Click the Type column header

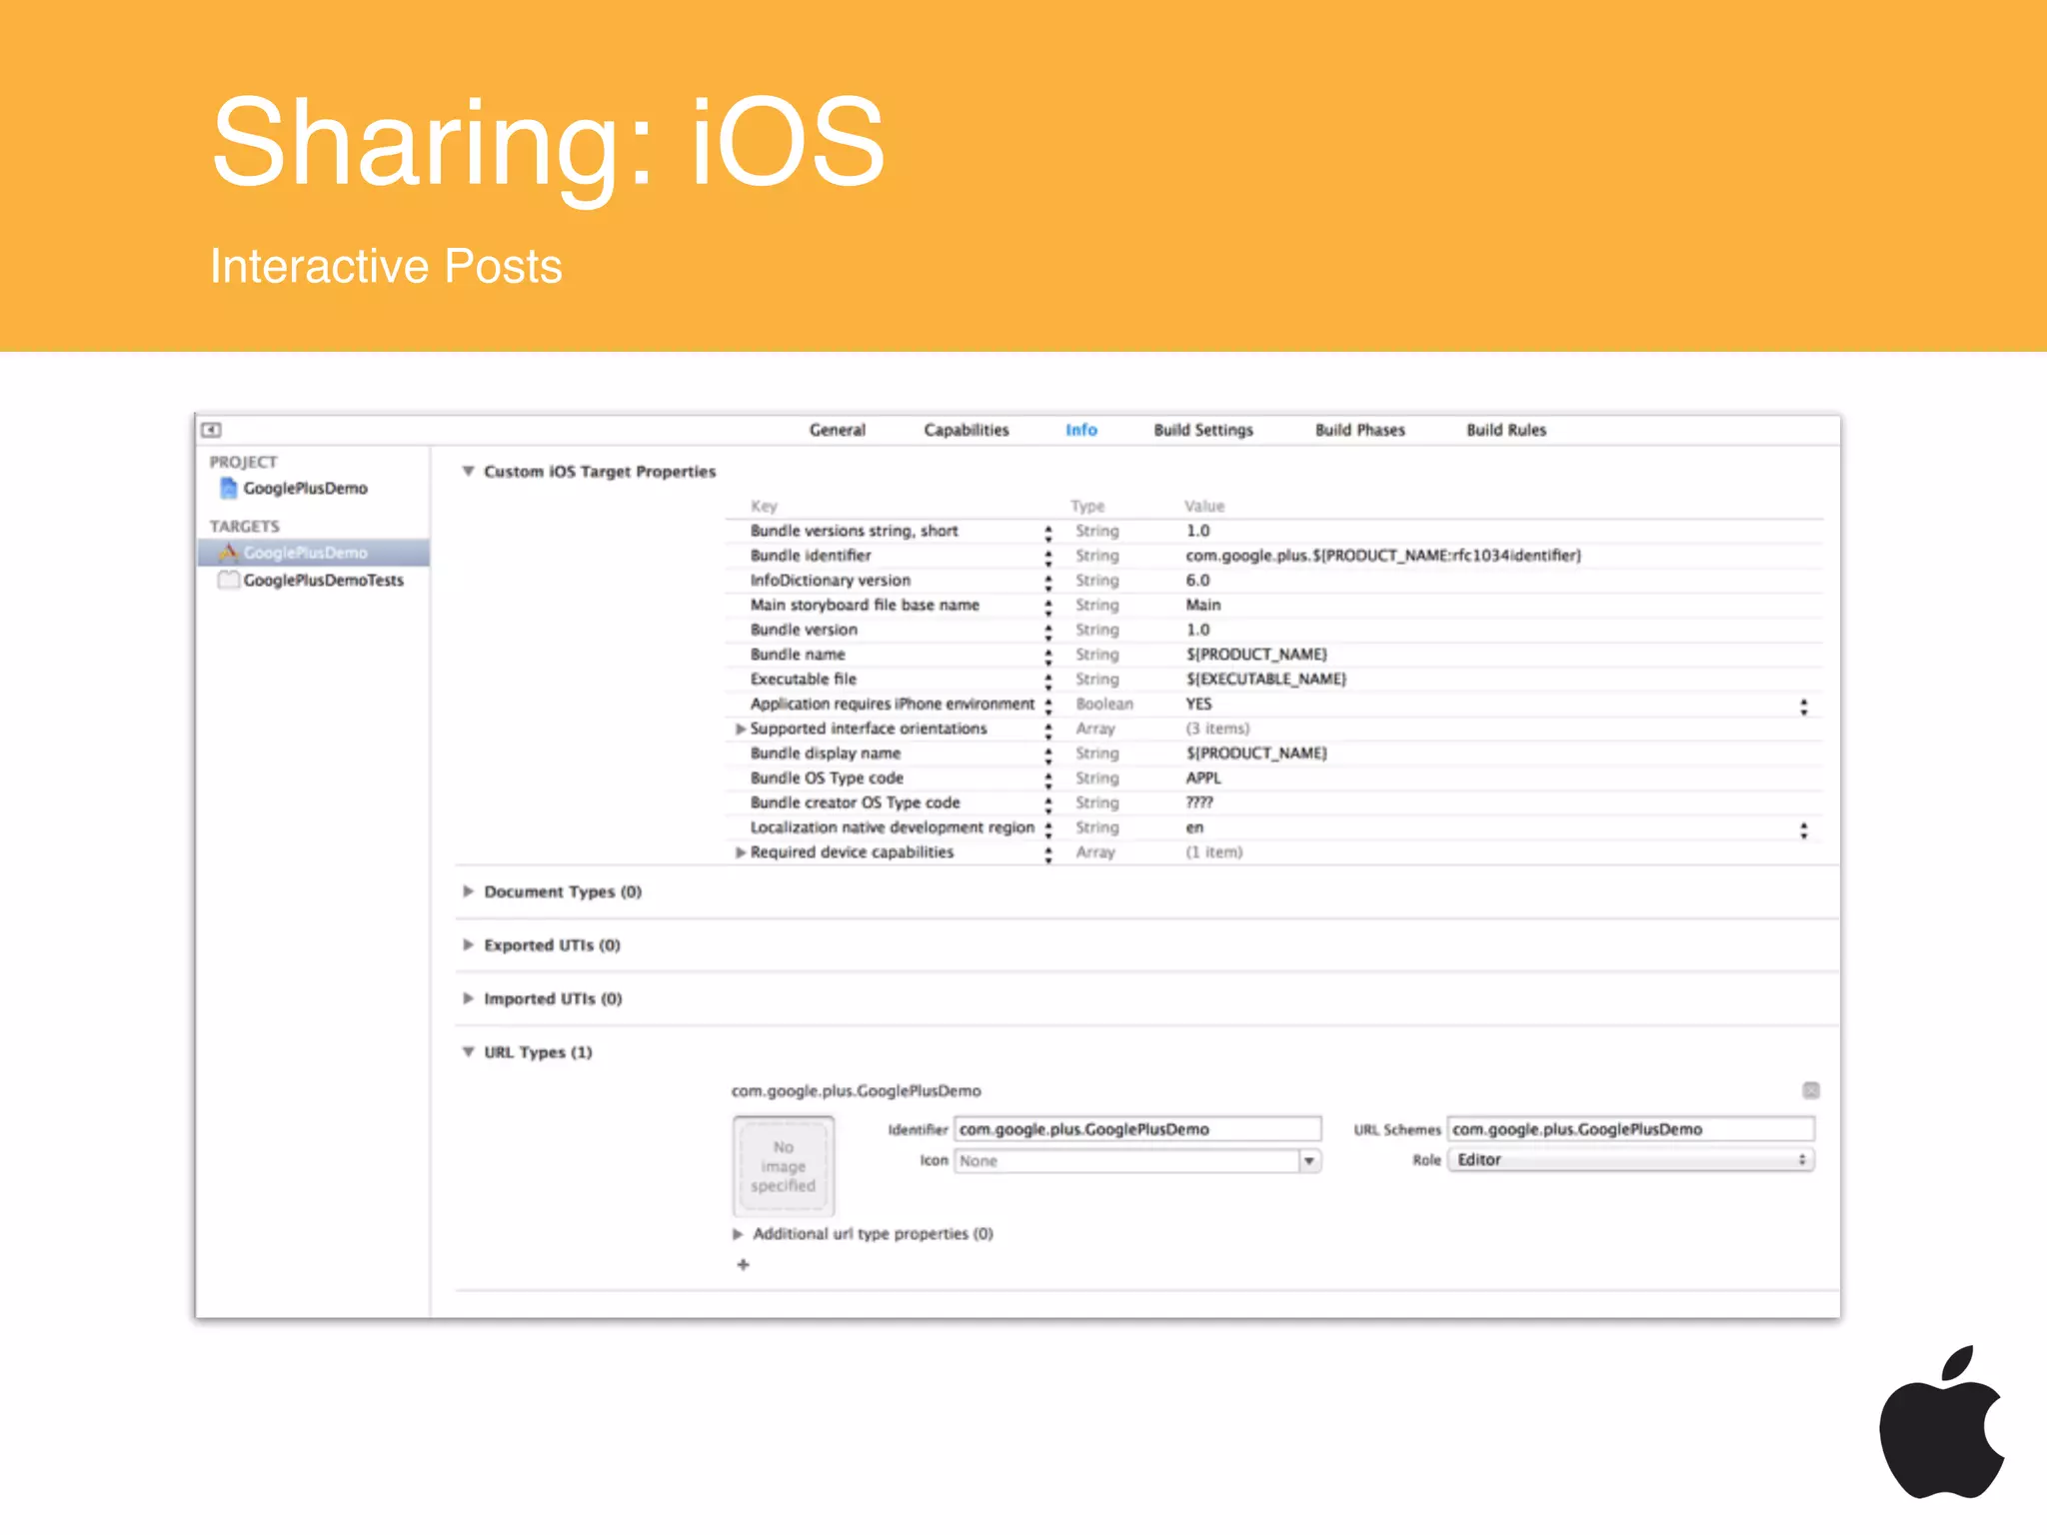(x=1087, y=506)
